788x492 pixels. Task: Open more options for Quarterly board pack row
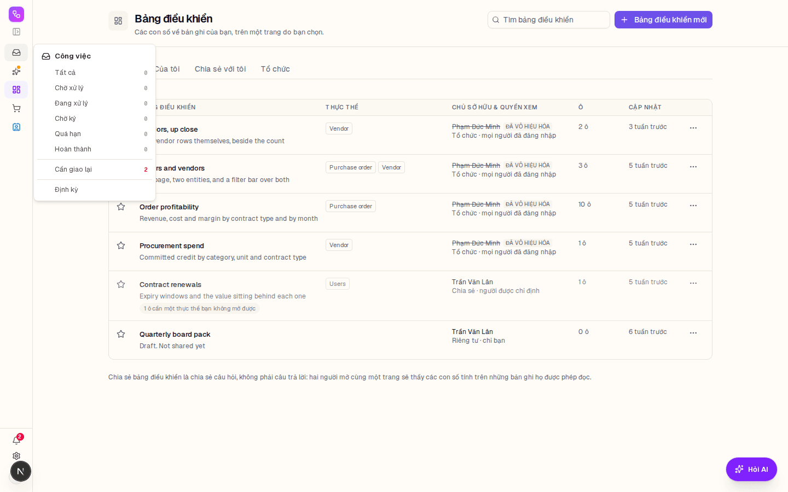coord(693,333)
